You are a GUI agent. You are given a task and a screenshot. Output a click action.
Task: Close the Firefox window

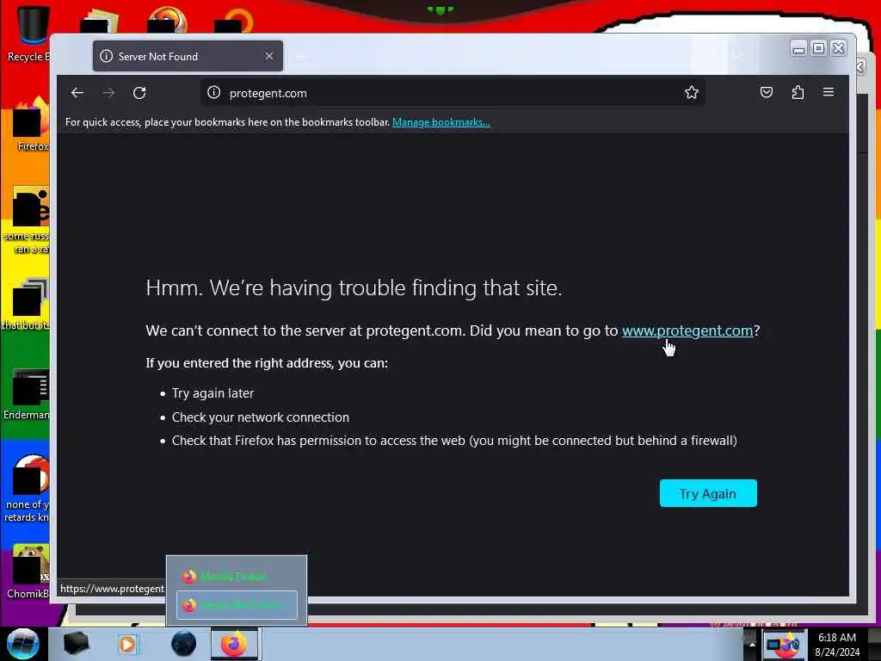838,49
